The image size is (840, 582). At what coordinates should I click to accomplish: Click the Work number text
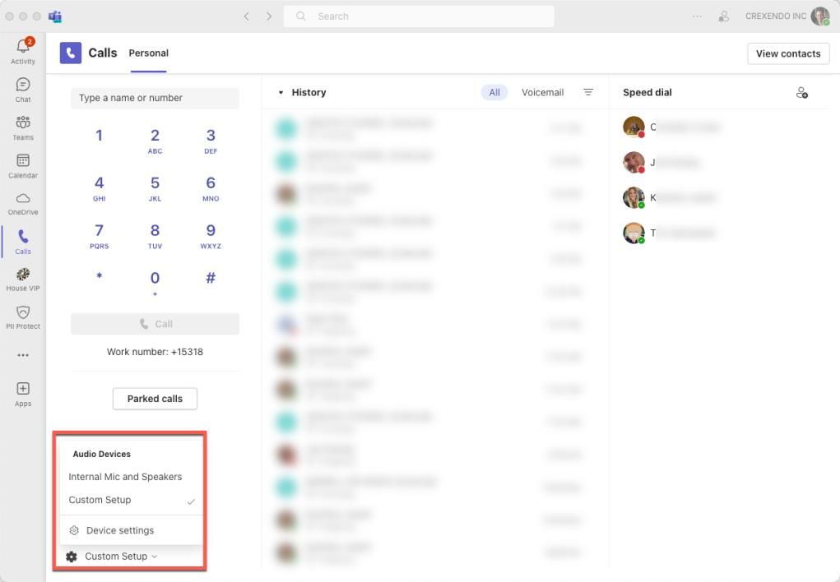(155, 352)
